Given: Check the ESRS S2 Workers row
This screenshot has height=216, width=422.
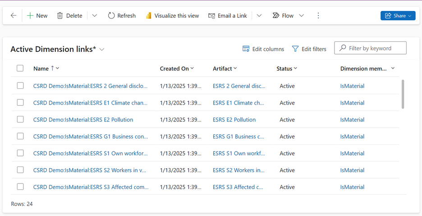Looking at the screenshot, I should click(x=20, y=170).
